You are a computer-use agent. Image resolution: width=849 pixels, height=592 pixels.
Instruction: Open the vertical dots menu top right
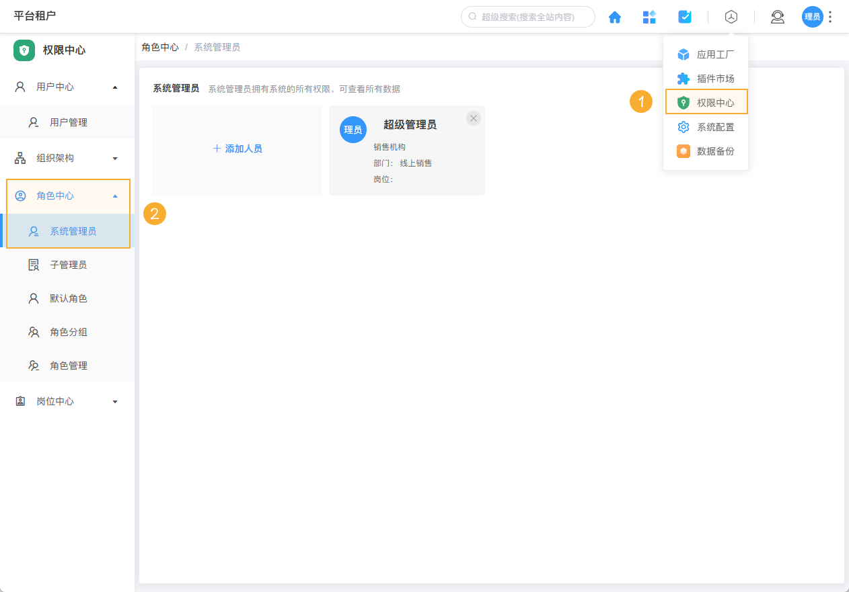(x=830, y=16)
